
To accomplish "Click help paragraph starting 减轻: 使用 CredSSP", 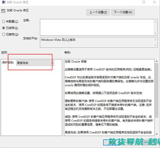I will tap(109, 120).
